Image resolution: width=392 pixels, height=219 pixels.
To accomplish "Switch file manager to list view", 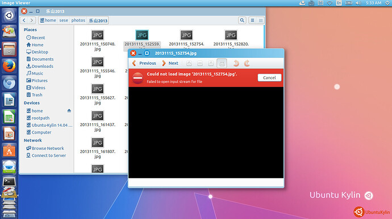I will coord(252,20).
